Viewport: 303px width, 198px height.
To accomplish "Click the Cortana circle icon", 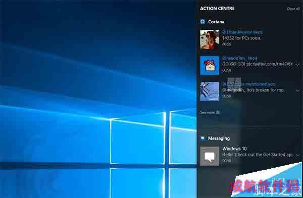I will coord(203,22).
